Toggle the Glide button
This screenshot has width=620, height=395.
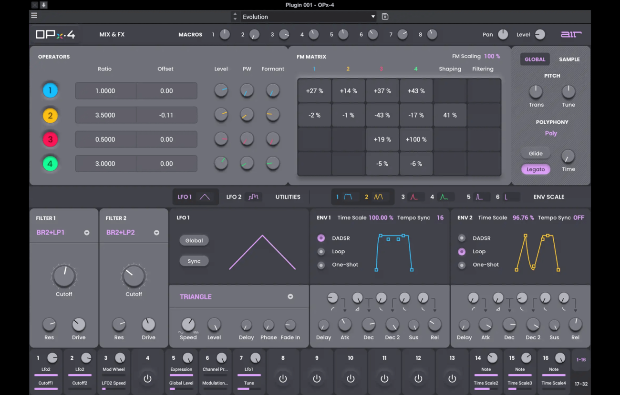tap(536, 153)
